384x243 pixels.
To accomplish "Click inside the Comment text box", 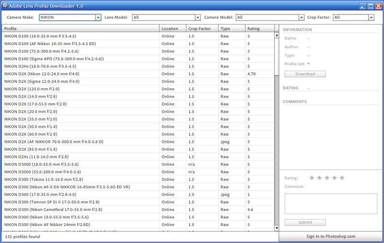I will tap(331, 204).
